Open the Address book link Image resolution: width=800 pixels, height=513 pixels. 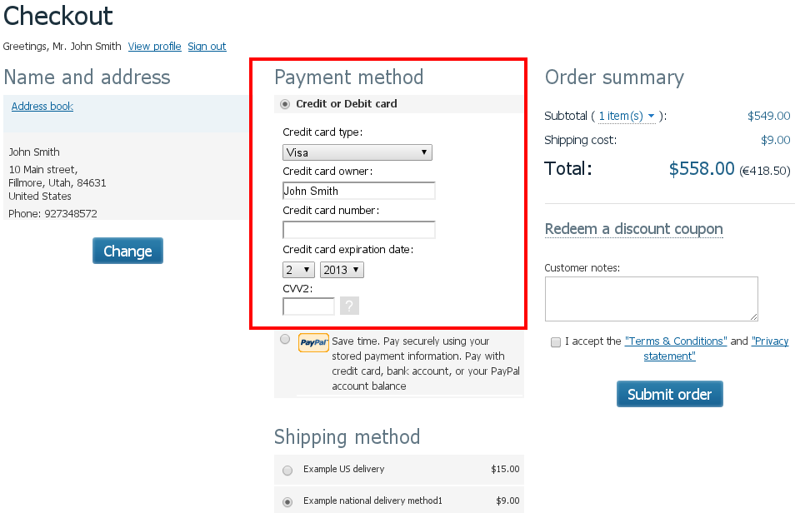[x=42, y=106]
